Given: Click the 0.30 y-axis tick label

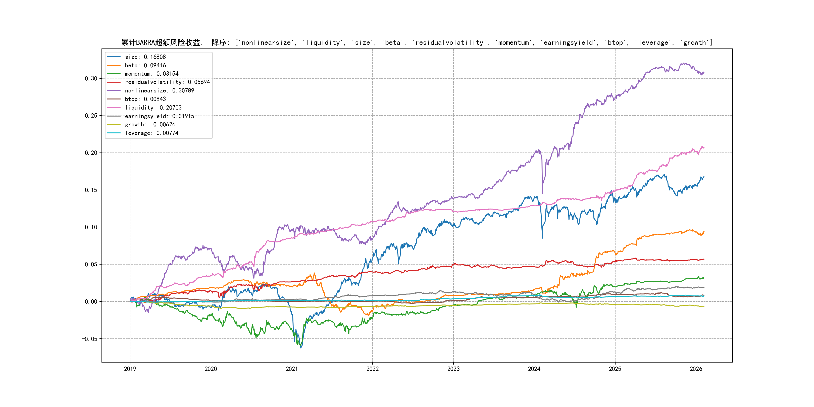Looking at the screenshot, I should (x=91, y=78).
